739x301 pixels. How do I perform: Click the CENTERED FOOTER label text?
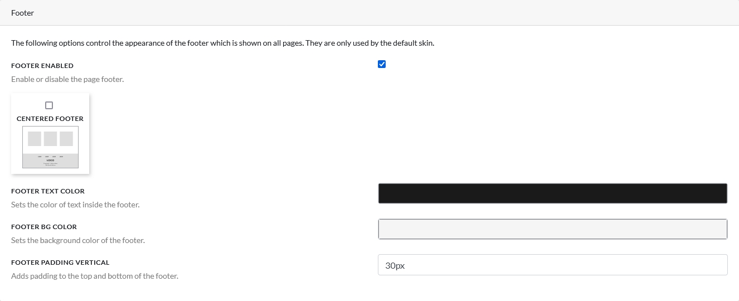point(50,119)
